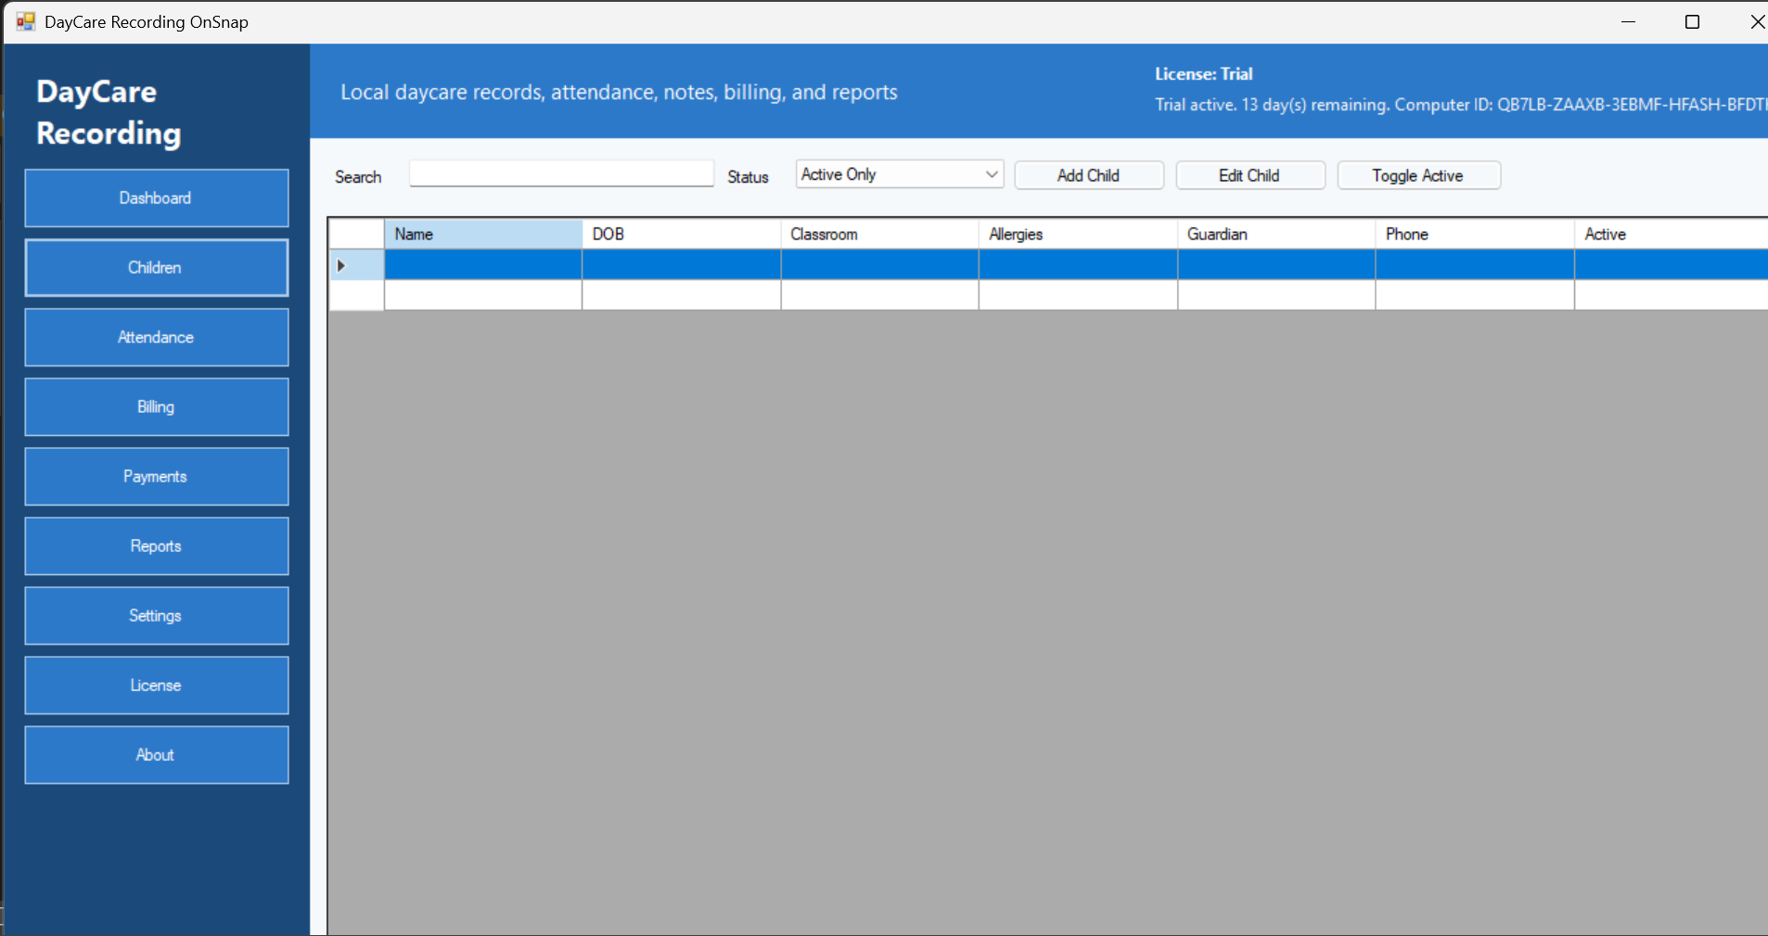This screenshot has height=936, width=1768.
Task: Open the About page
Action: pyautogui.click(x=156, y=754)
